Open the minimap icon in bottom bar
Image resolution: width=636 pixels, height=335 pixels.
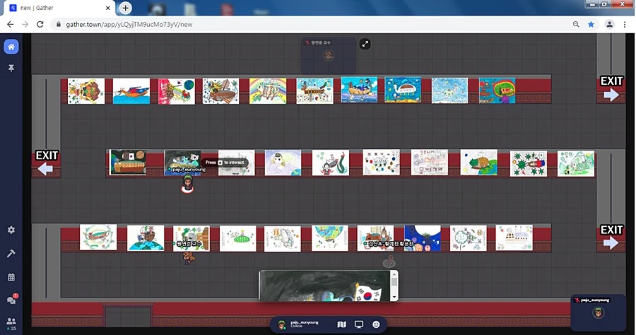[x=342, y=324]
